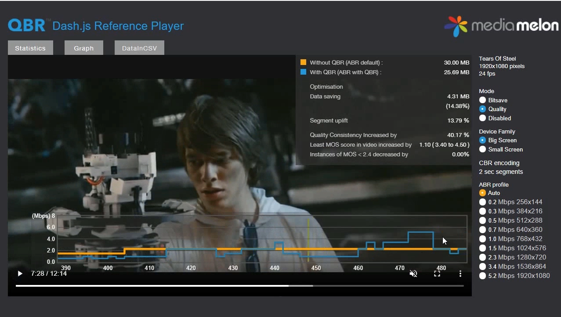Click the 24 fps text

(487, 73)
